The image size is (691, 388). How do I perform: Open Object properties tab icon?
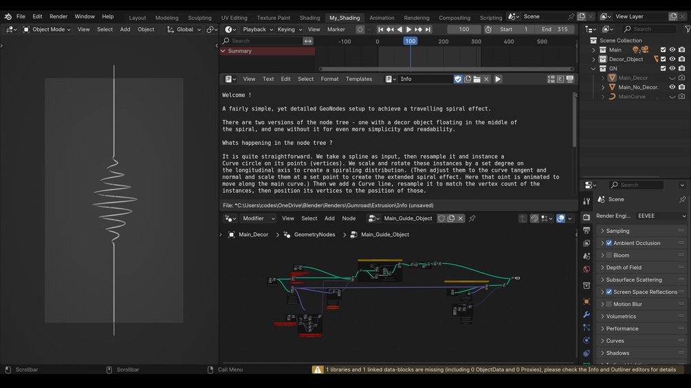(586, 301)
